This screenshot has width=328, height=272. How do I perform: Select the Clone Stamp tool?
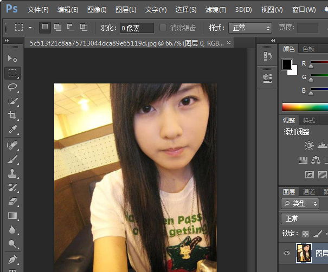click(x=12, y=173)
